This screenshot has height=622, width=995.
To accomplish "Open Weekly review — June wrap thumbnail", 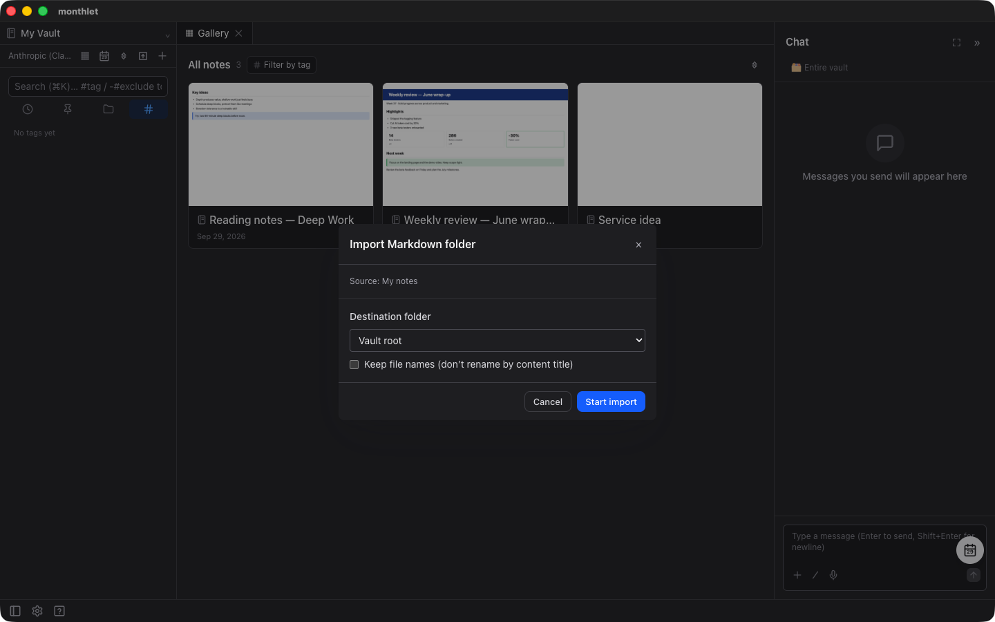I will click(x=475, y=144).
